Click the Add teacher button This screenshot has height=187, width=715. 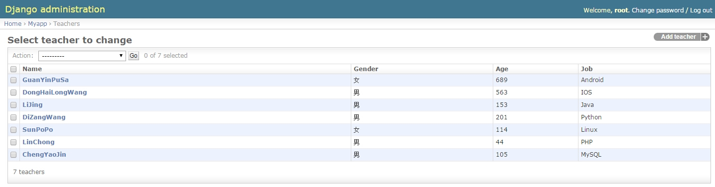pos(681,37)
